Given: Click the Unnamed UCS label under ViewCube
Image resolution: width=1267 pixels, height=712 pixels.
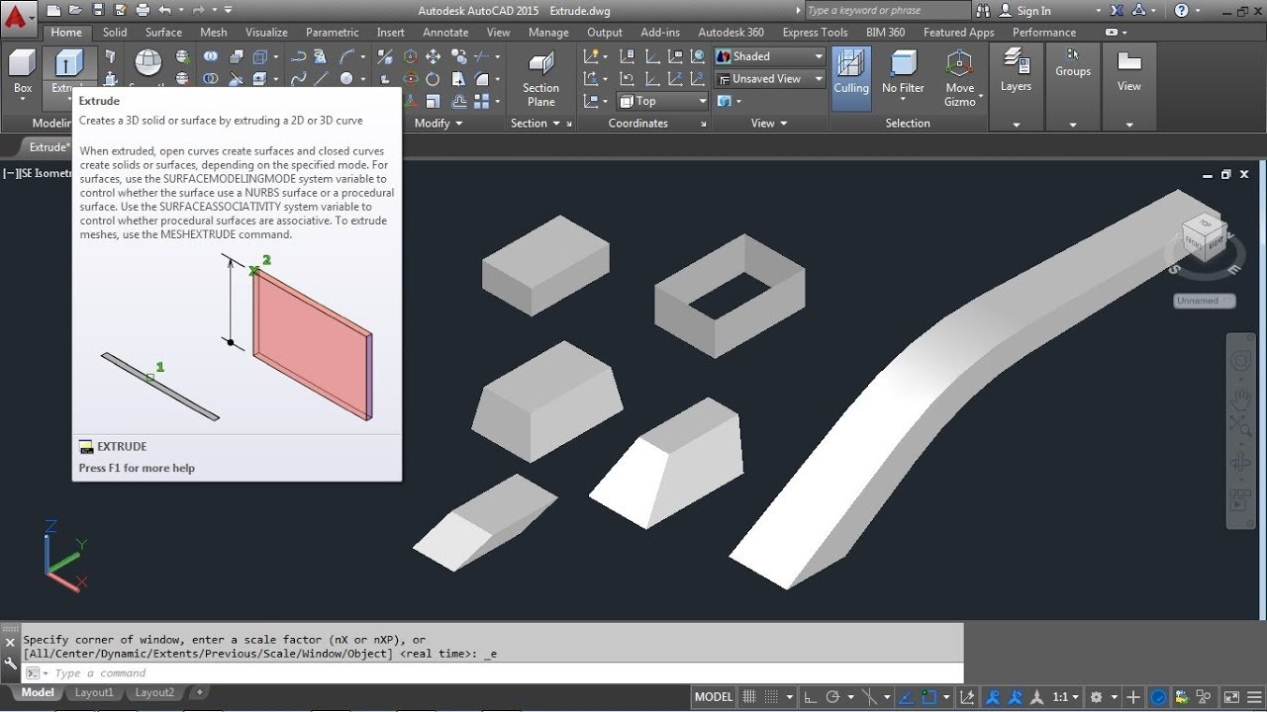Looking at the screenshot, I should pyautogui.click(x=1204, y=301).
